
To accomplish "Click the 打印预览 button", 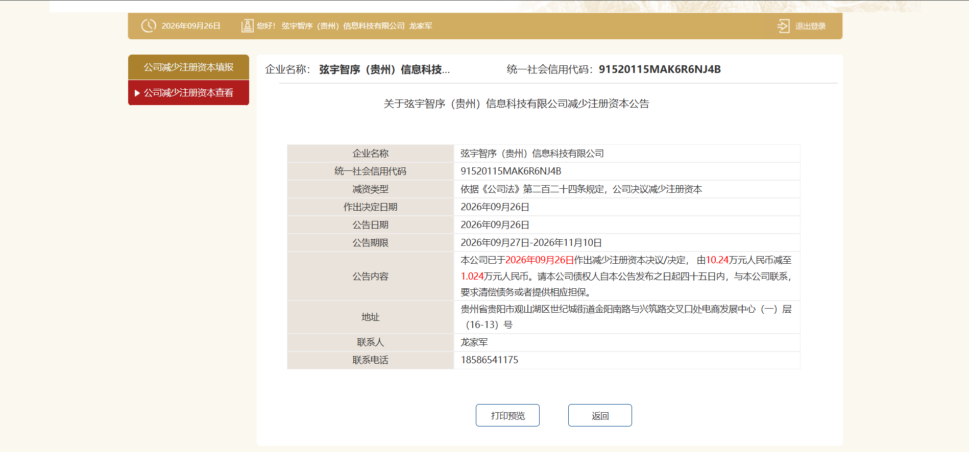I will (507, 415).
